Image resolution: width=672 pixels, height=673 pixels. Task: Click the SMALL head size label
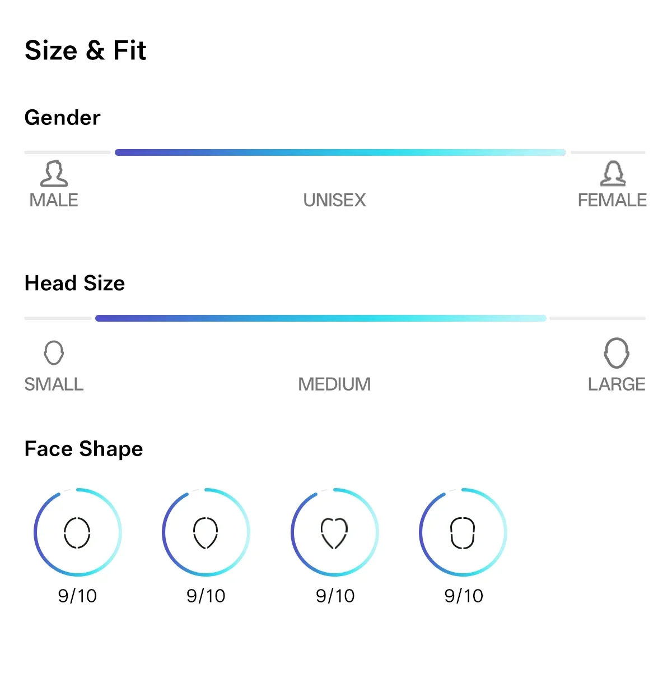[54, 384]
